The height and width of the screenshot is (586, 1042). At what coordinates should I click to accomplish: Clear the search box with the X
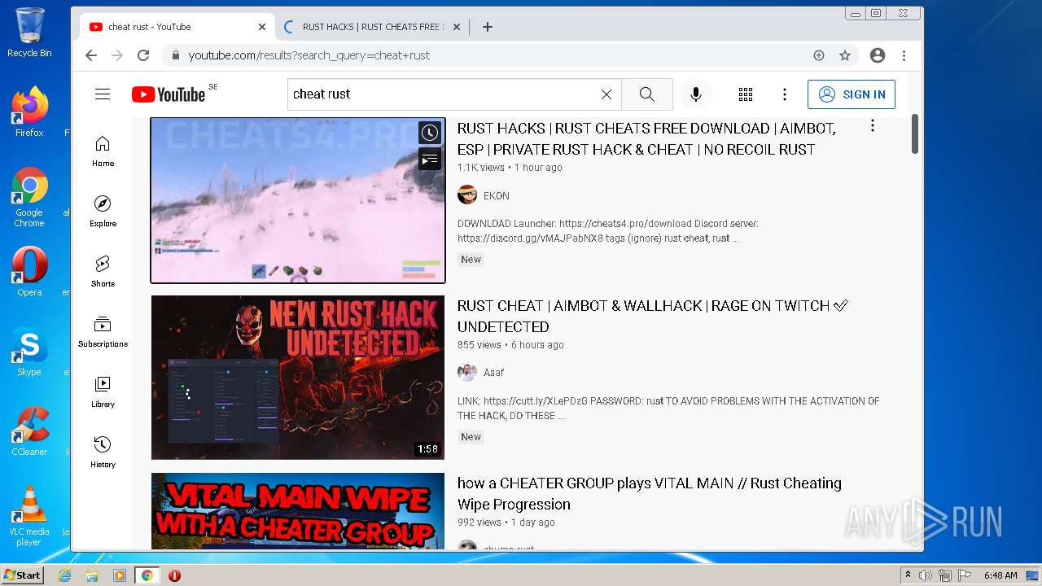click(606, 94)
